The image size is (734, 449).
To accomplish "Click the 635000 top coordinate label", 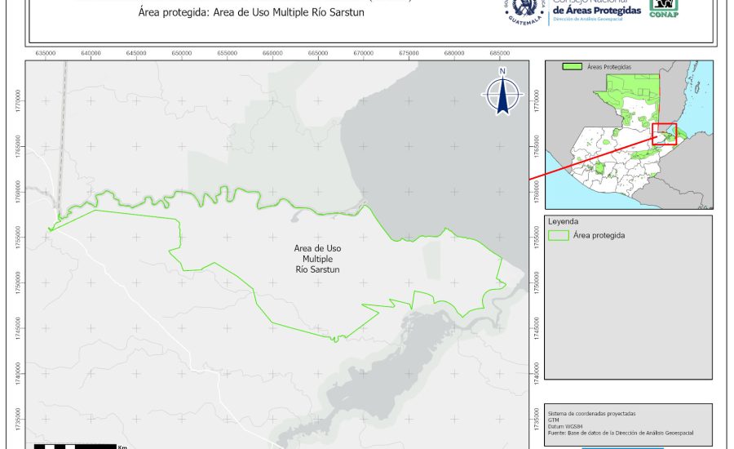I will tap(46, 53).
